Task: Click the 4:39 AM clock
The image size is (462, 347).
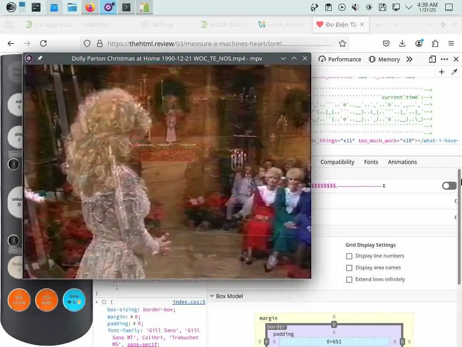Action: tap(427, 7)
